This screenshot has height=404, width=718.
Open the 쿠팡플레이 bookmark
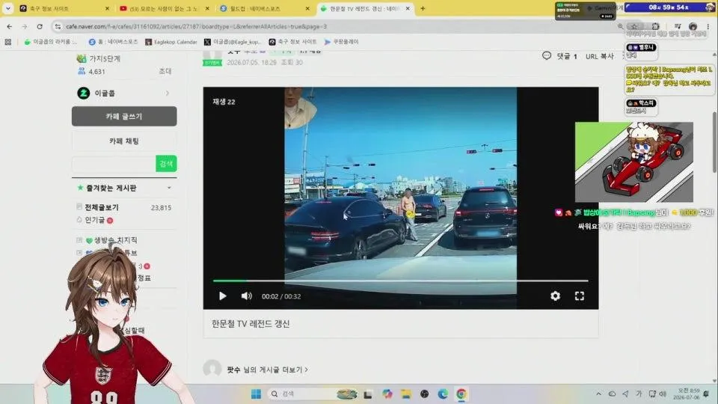coord(341,42)
